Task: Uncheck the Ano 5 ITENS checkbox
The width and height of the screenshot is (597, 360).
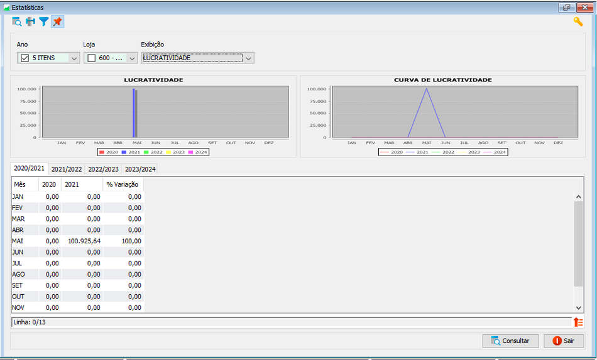Action: [25, 58]
